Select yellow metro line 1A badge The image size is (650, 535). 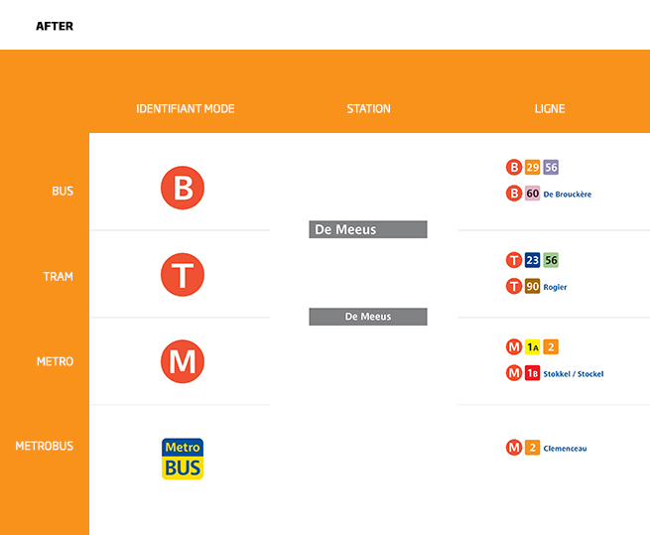coord(533,346)
